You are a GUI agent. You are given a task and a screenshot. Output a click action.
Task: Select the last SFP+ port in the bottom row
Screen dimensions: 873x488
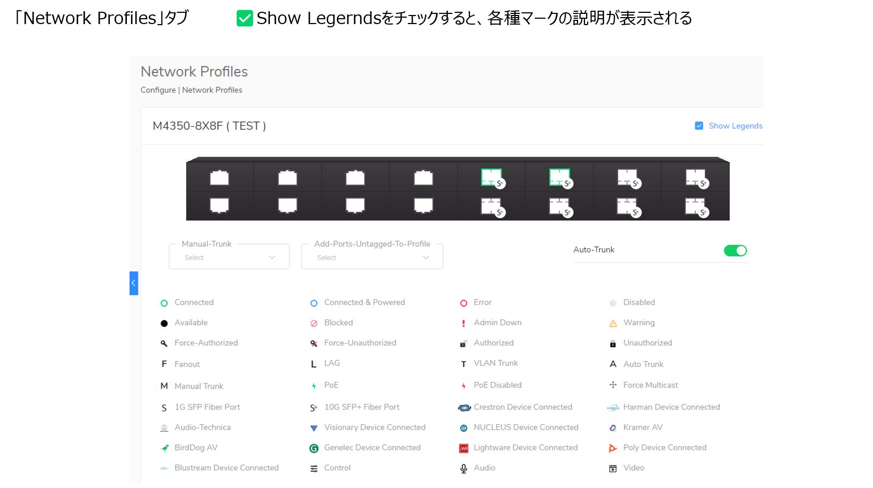(x=695, y=206)
